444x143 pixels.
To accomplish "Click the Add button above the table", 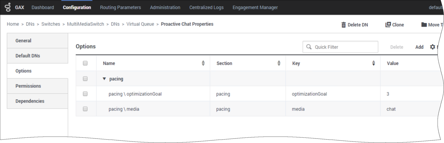I will [419, 47].
